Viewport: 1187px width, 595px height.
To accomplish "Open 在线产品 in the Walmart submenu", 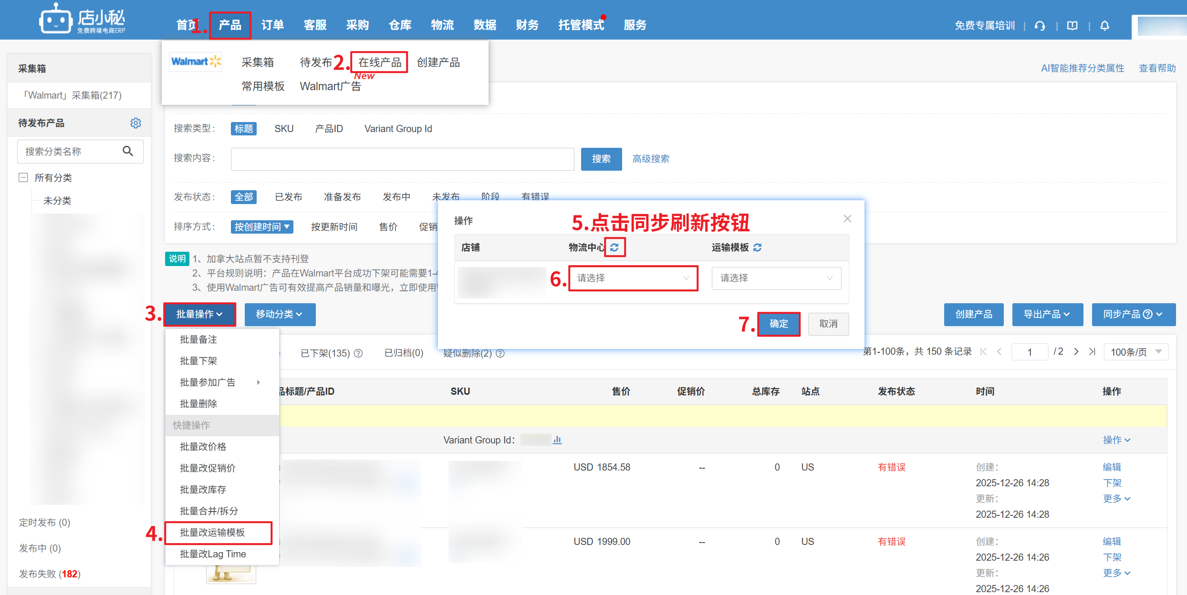I will pyautogui.click(x=380, y=62).
